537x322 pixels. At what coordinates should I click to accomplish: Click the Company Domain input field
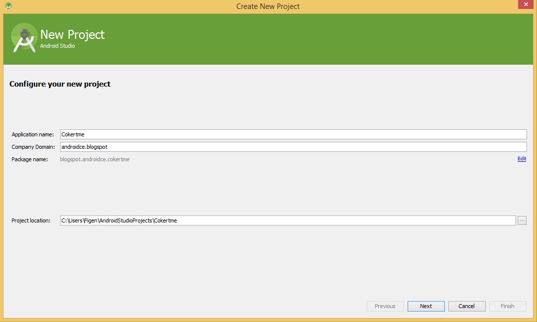(x=293, y=147)
